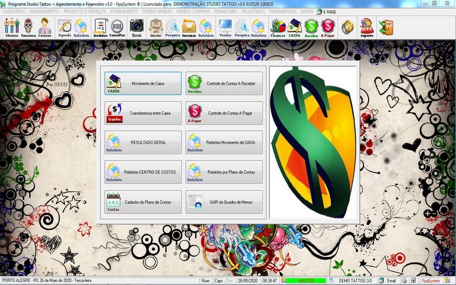Open the FERRAMENTAS menu
The height and width of the screenshot is (285, 456).
pos(283,11)
